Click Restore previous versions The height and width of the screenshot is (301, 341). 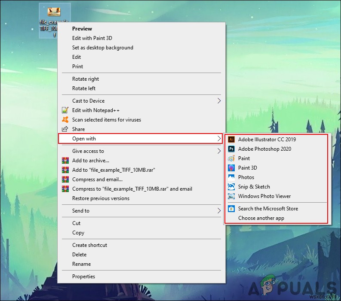tap(141, 198)
